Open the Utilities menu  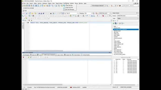72,3
